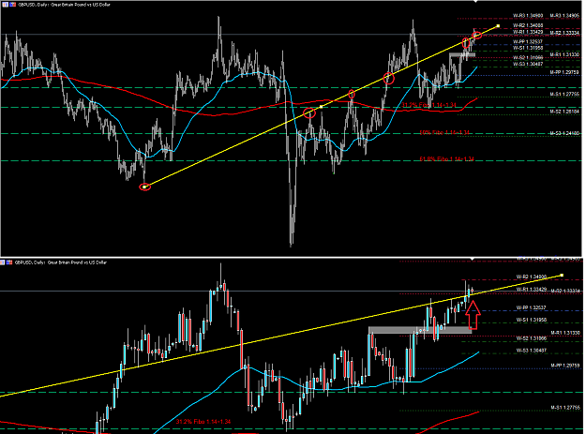Click the M-S2 pivot label in upper chart
Screen dimensions: 586x434
[x=564, y=112]
